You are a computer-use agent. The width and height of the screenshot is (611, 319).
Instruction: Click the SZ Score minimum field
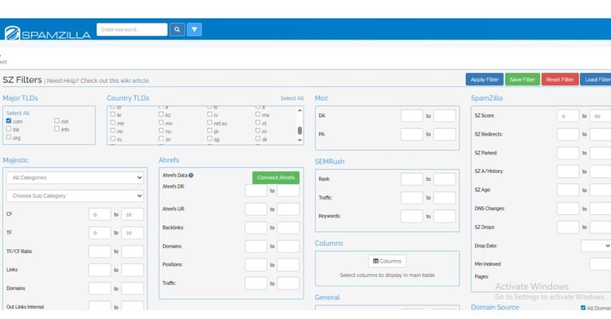[568, 116]
